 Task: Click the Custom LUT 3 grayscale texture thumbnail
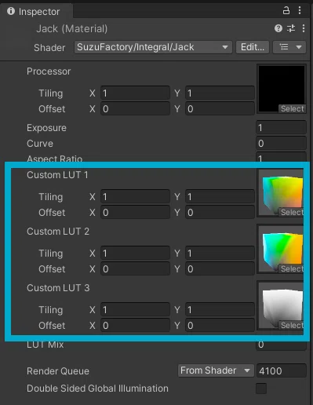point(281,306)
